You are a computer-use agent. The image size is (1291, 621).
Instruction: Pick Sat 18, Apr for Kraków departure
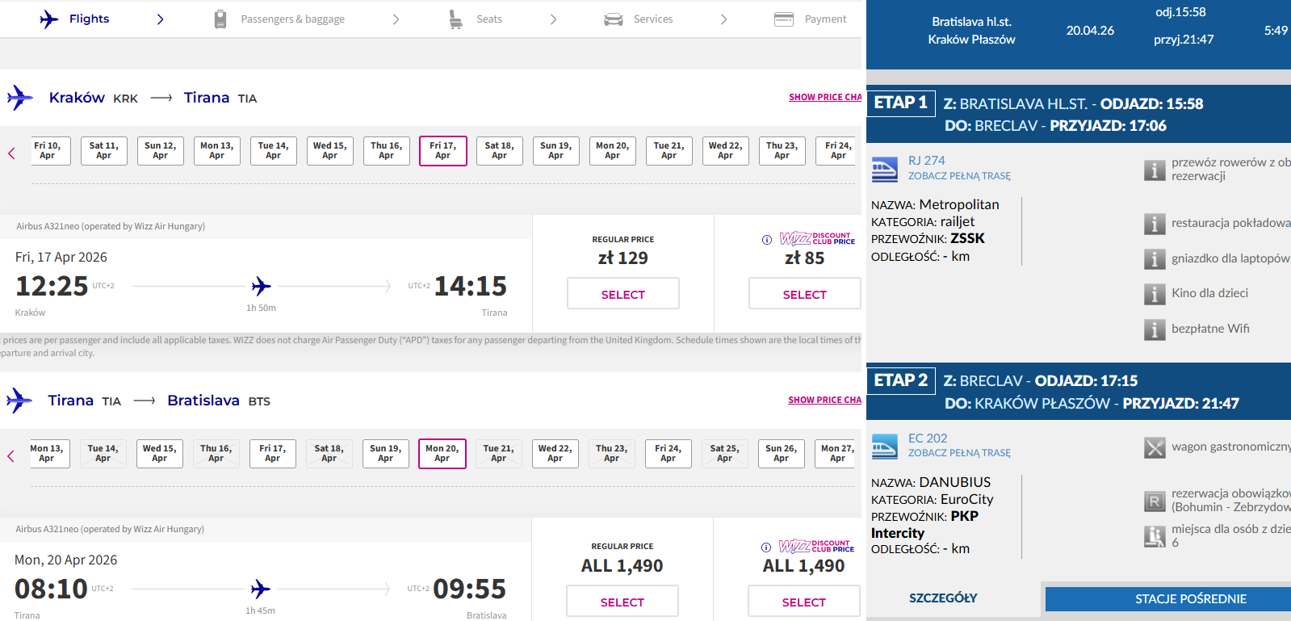tap(500, 151)
